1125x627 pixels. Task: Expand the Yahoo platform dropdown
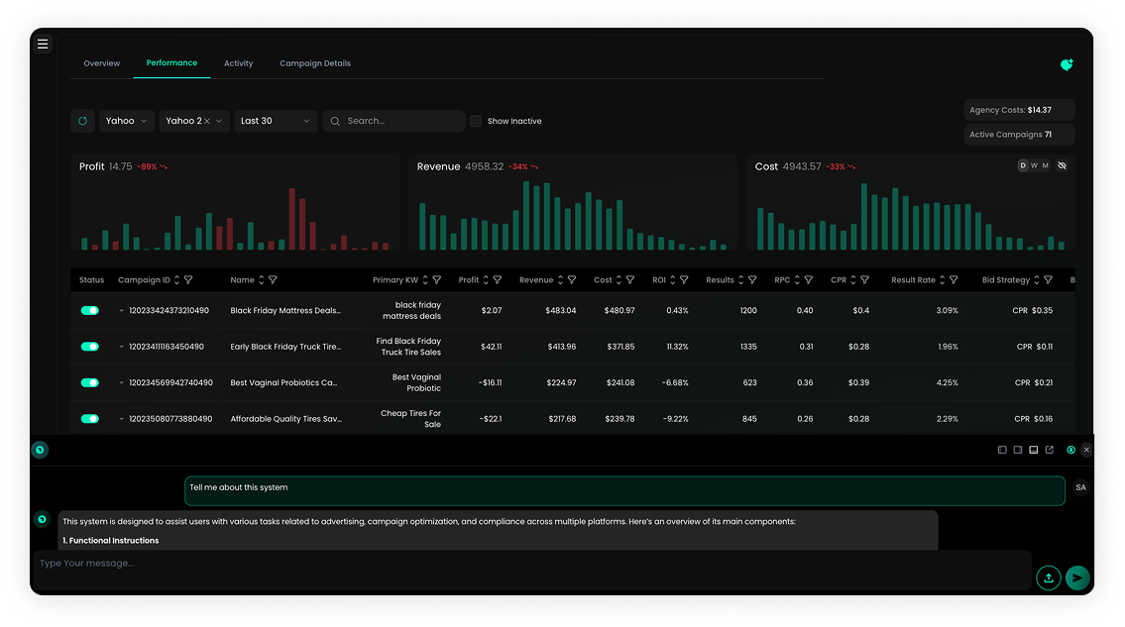pos(126,120)
